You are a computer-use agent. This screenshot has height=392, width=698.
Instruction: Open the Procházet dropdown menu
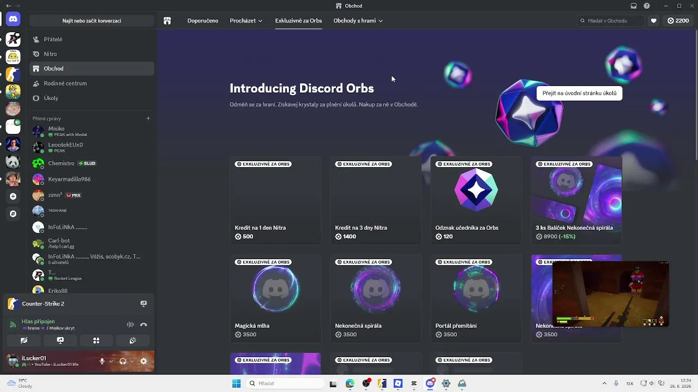[x=246, y=21]
